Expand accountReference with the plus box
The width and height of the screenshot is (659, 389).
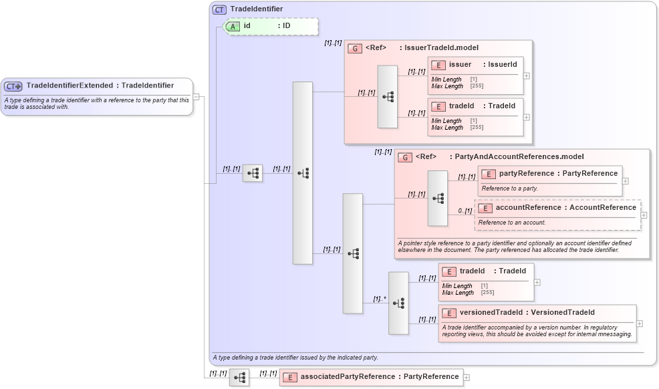point(644,215)
